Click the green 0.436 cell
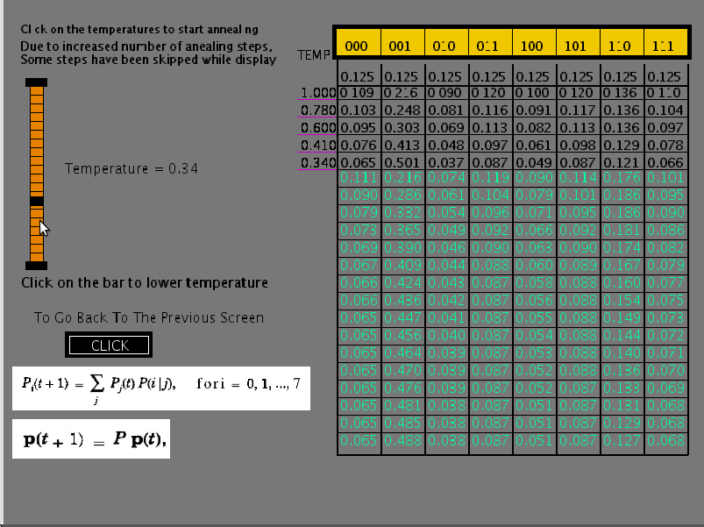The width and height of the screenshot is (704, 527). tap(402, 300)
